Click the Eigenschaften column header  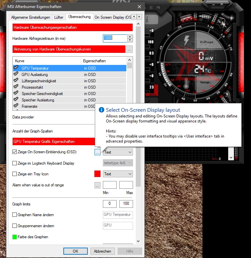coord(104,61)
